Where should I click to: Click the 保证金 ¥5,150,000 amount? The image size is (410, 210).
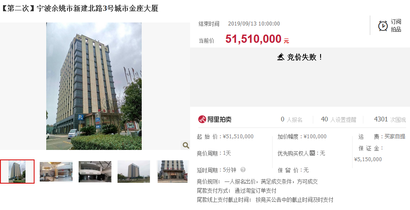click(x=368, y=159)
